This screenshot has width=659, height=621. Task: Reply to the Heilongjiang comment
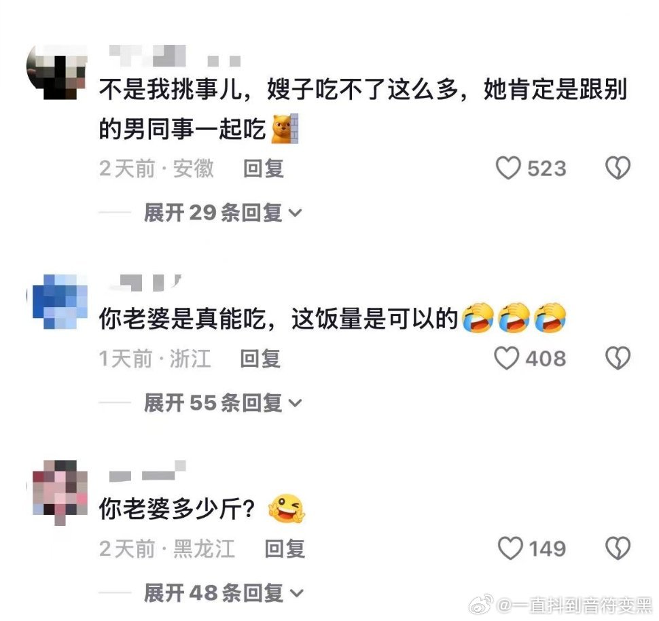285,548
